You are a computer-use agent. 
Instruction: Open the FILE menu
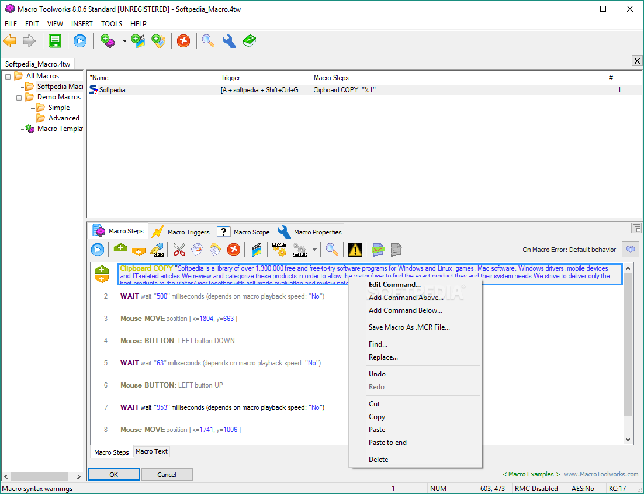11,24
